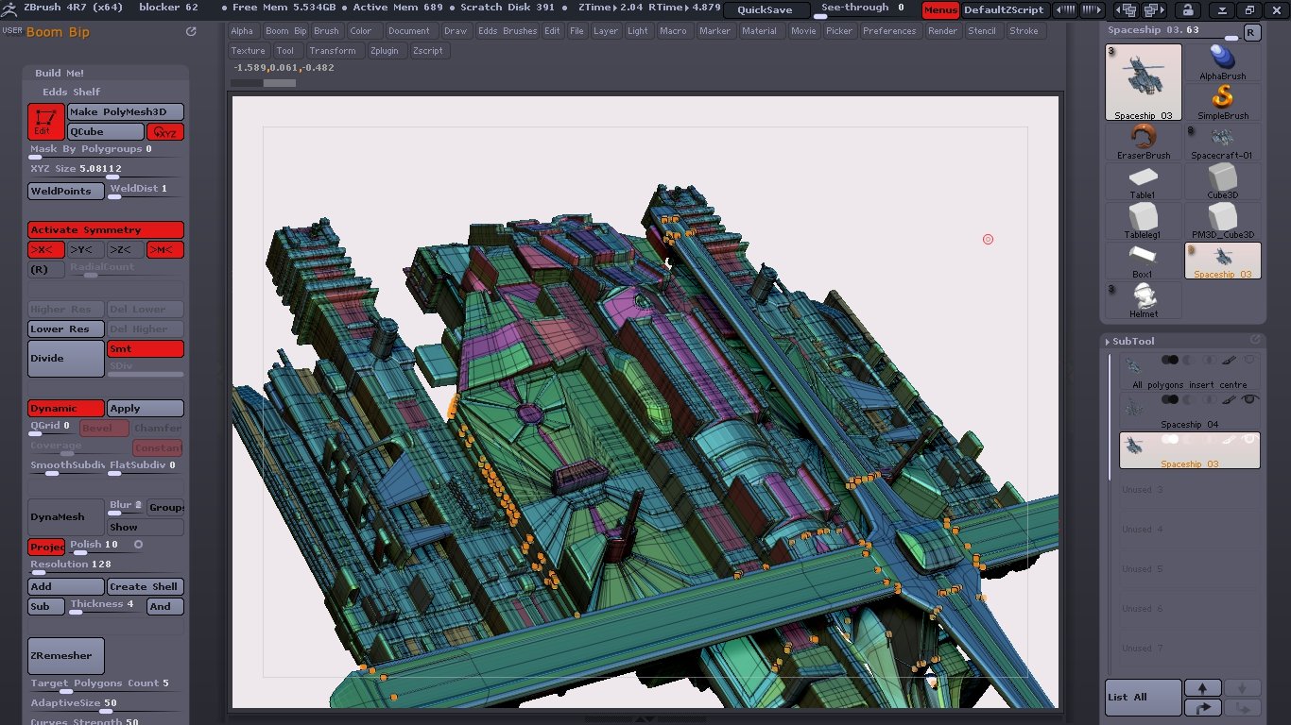Select the AlphaBrush tool icon
Viewport: 1291px width, 725px height.
click(1222, 62)
